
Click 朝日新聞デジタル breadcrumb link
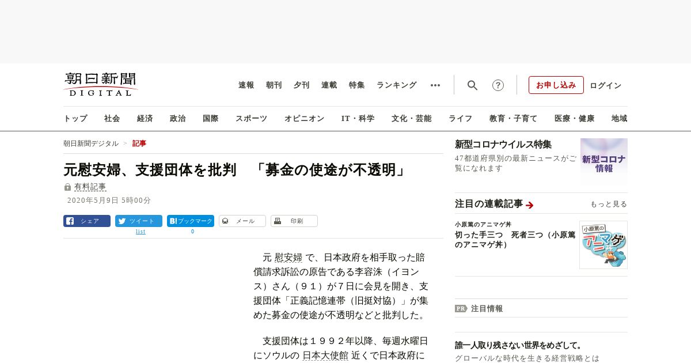coord(91,143)
